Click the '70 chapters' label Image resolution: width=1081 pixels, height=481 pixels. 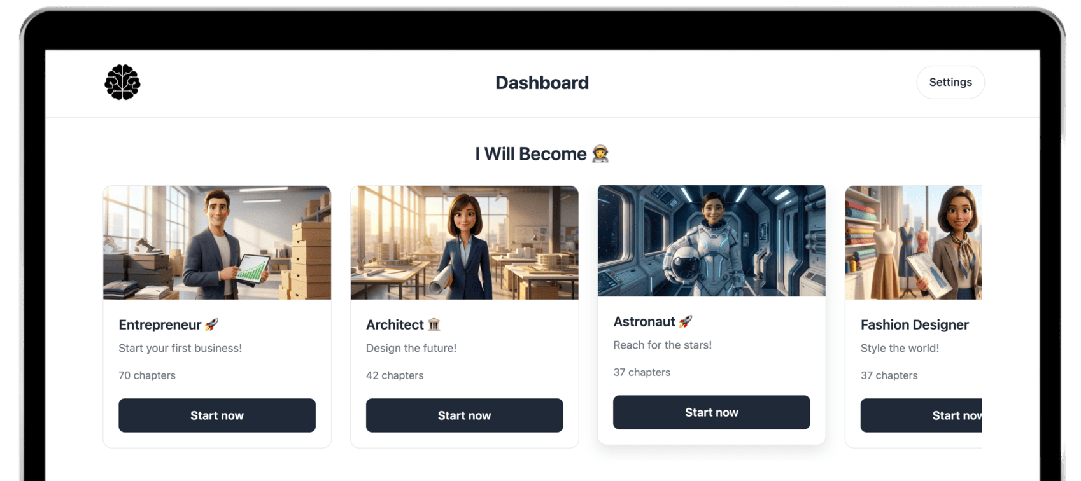point(147,375)
